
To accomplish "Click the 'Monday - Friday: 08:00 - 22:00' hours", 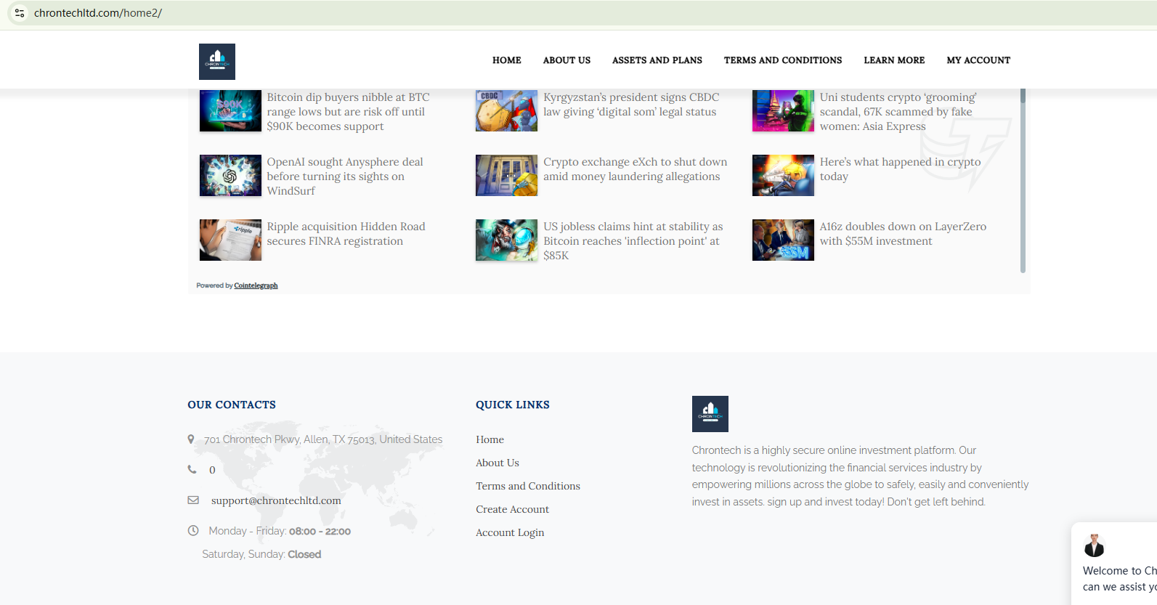I will (280, 531).
